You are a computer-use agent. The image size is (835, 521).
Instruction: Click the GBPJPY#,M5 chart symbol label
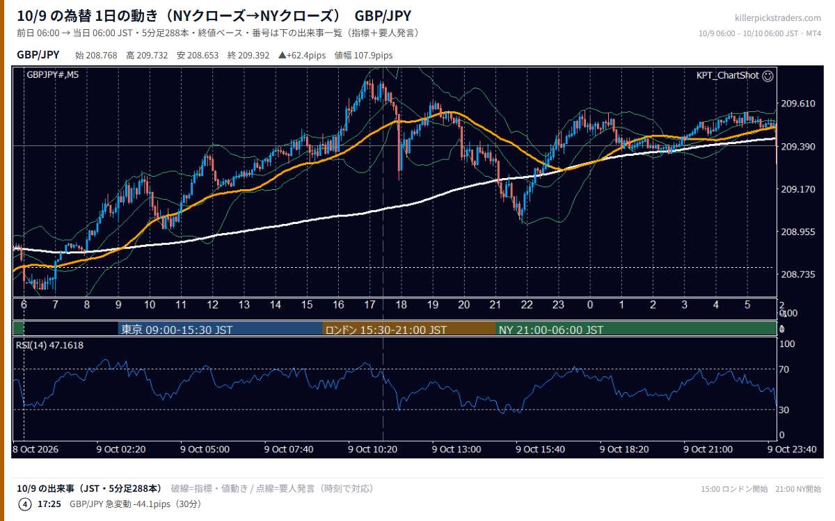coord(52,75)
